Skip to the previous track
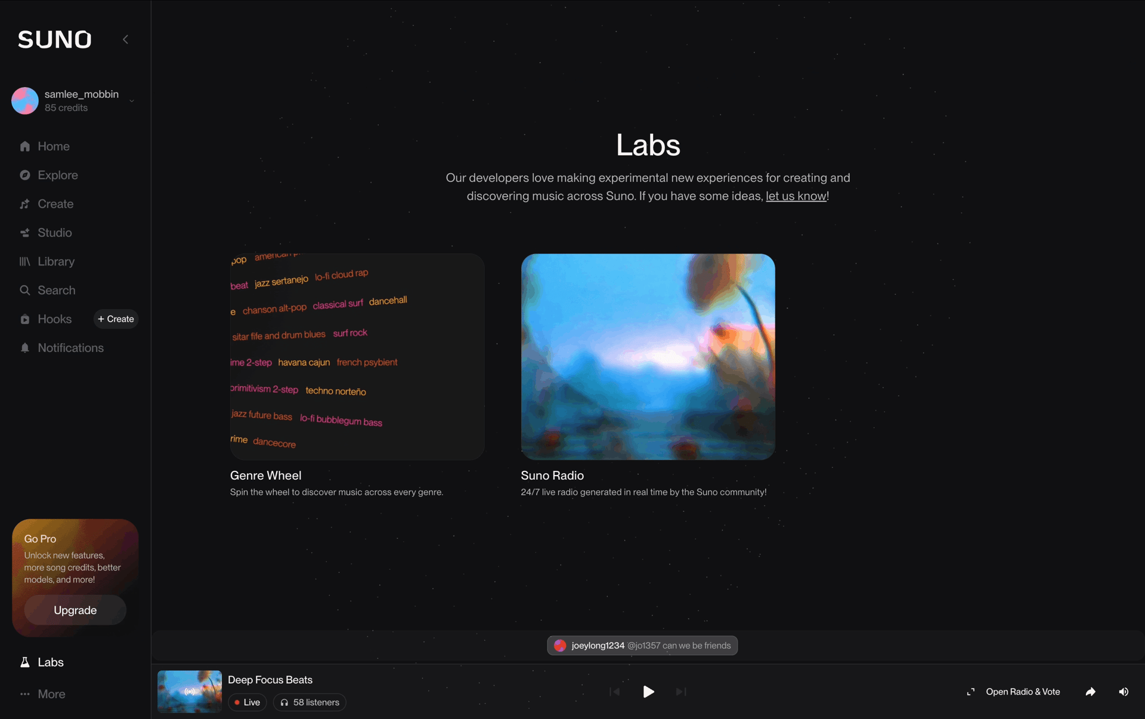This screenshot has height=719, width=1145. pos(615,692)
